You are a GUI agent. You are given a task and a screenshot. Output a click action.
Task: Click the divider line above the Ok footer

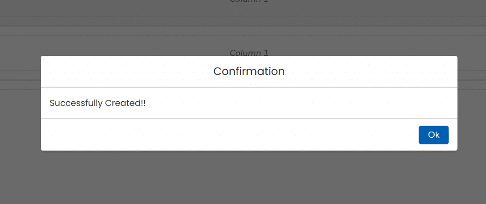coord(249,119)
